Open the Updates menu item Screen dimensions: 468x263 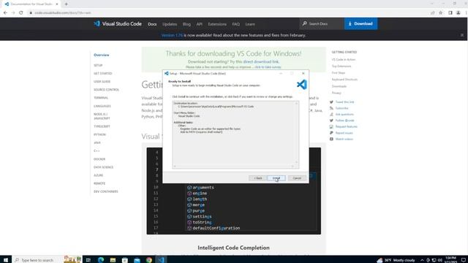pyautogui.click(x=170, y=24)
